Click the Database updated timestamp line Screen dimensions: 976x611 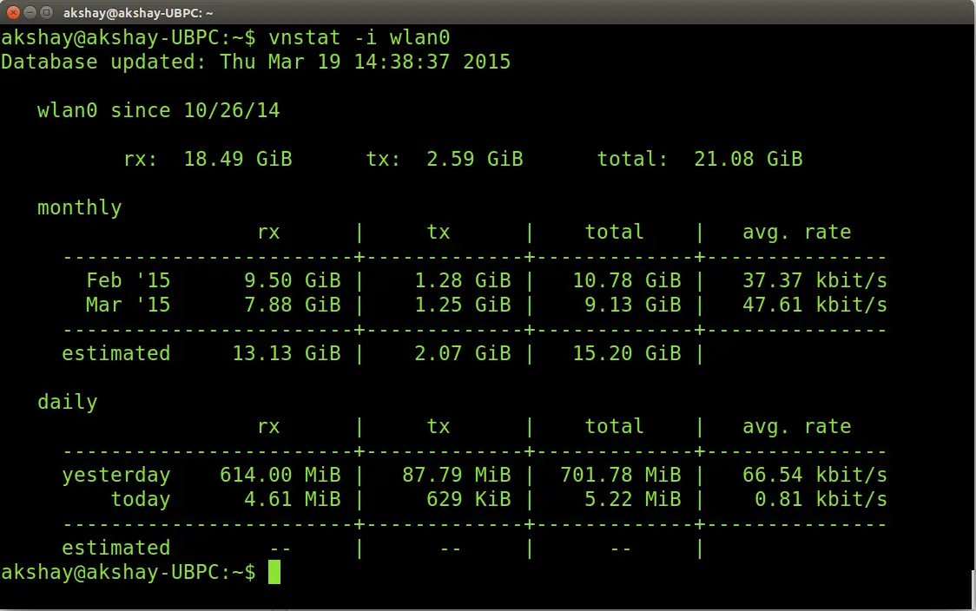click(x=256, y=62)
